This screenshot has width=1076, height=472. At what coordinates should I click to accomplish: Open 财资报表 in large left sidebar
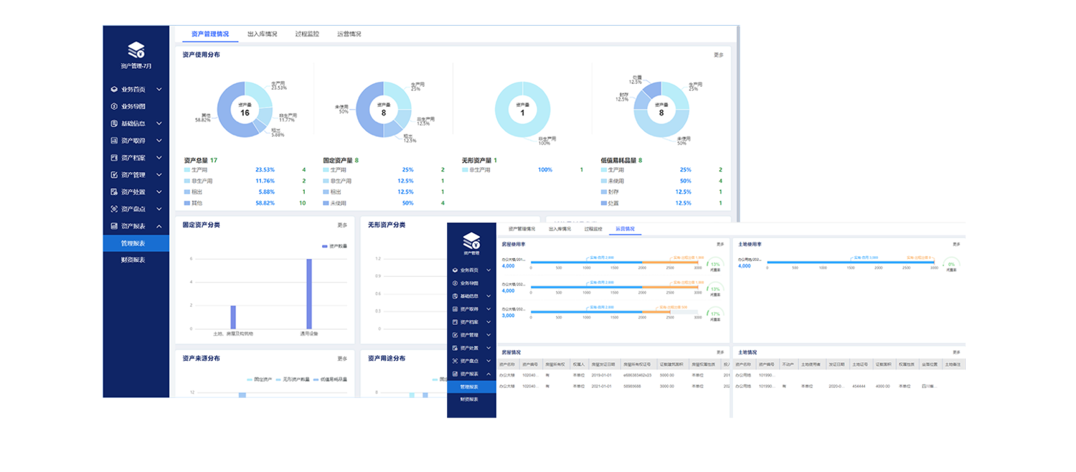click(x=133, y=260)
